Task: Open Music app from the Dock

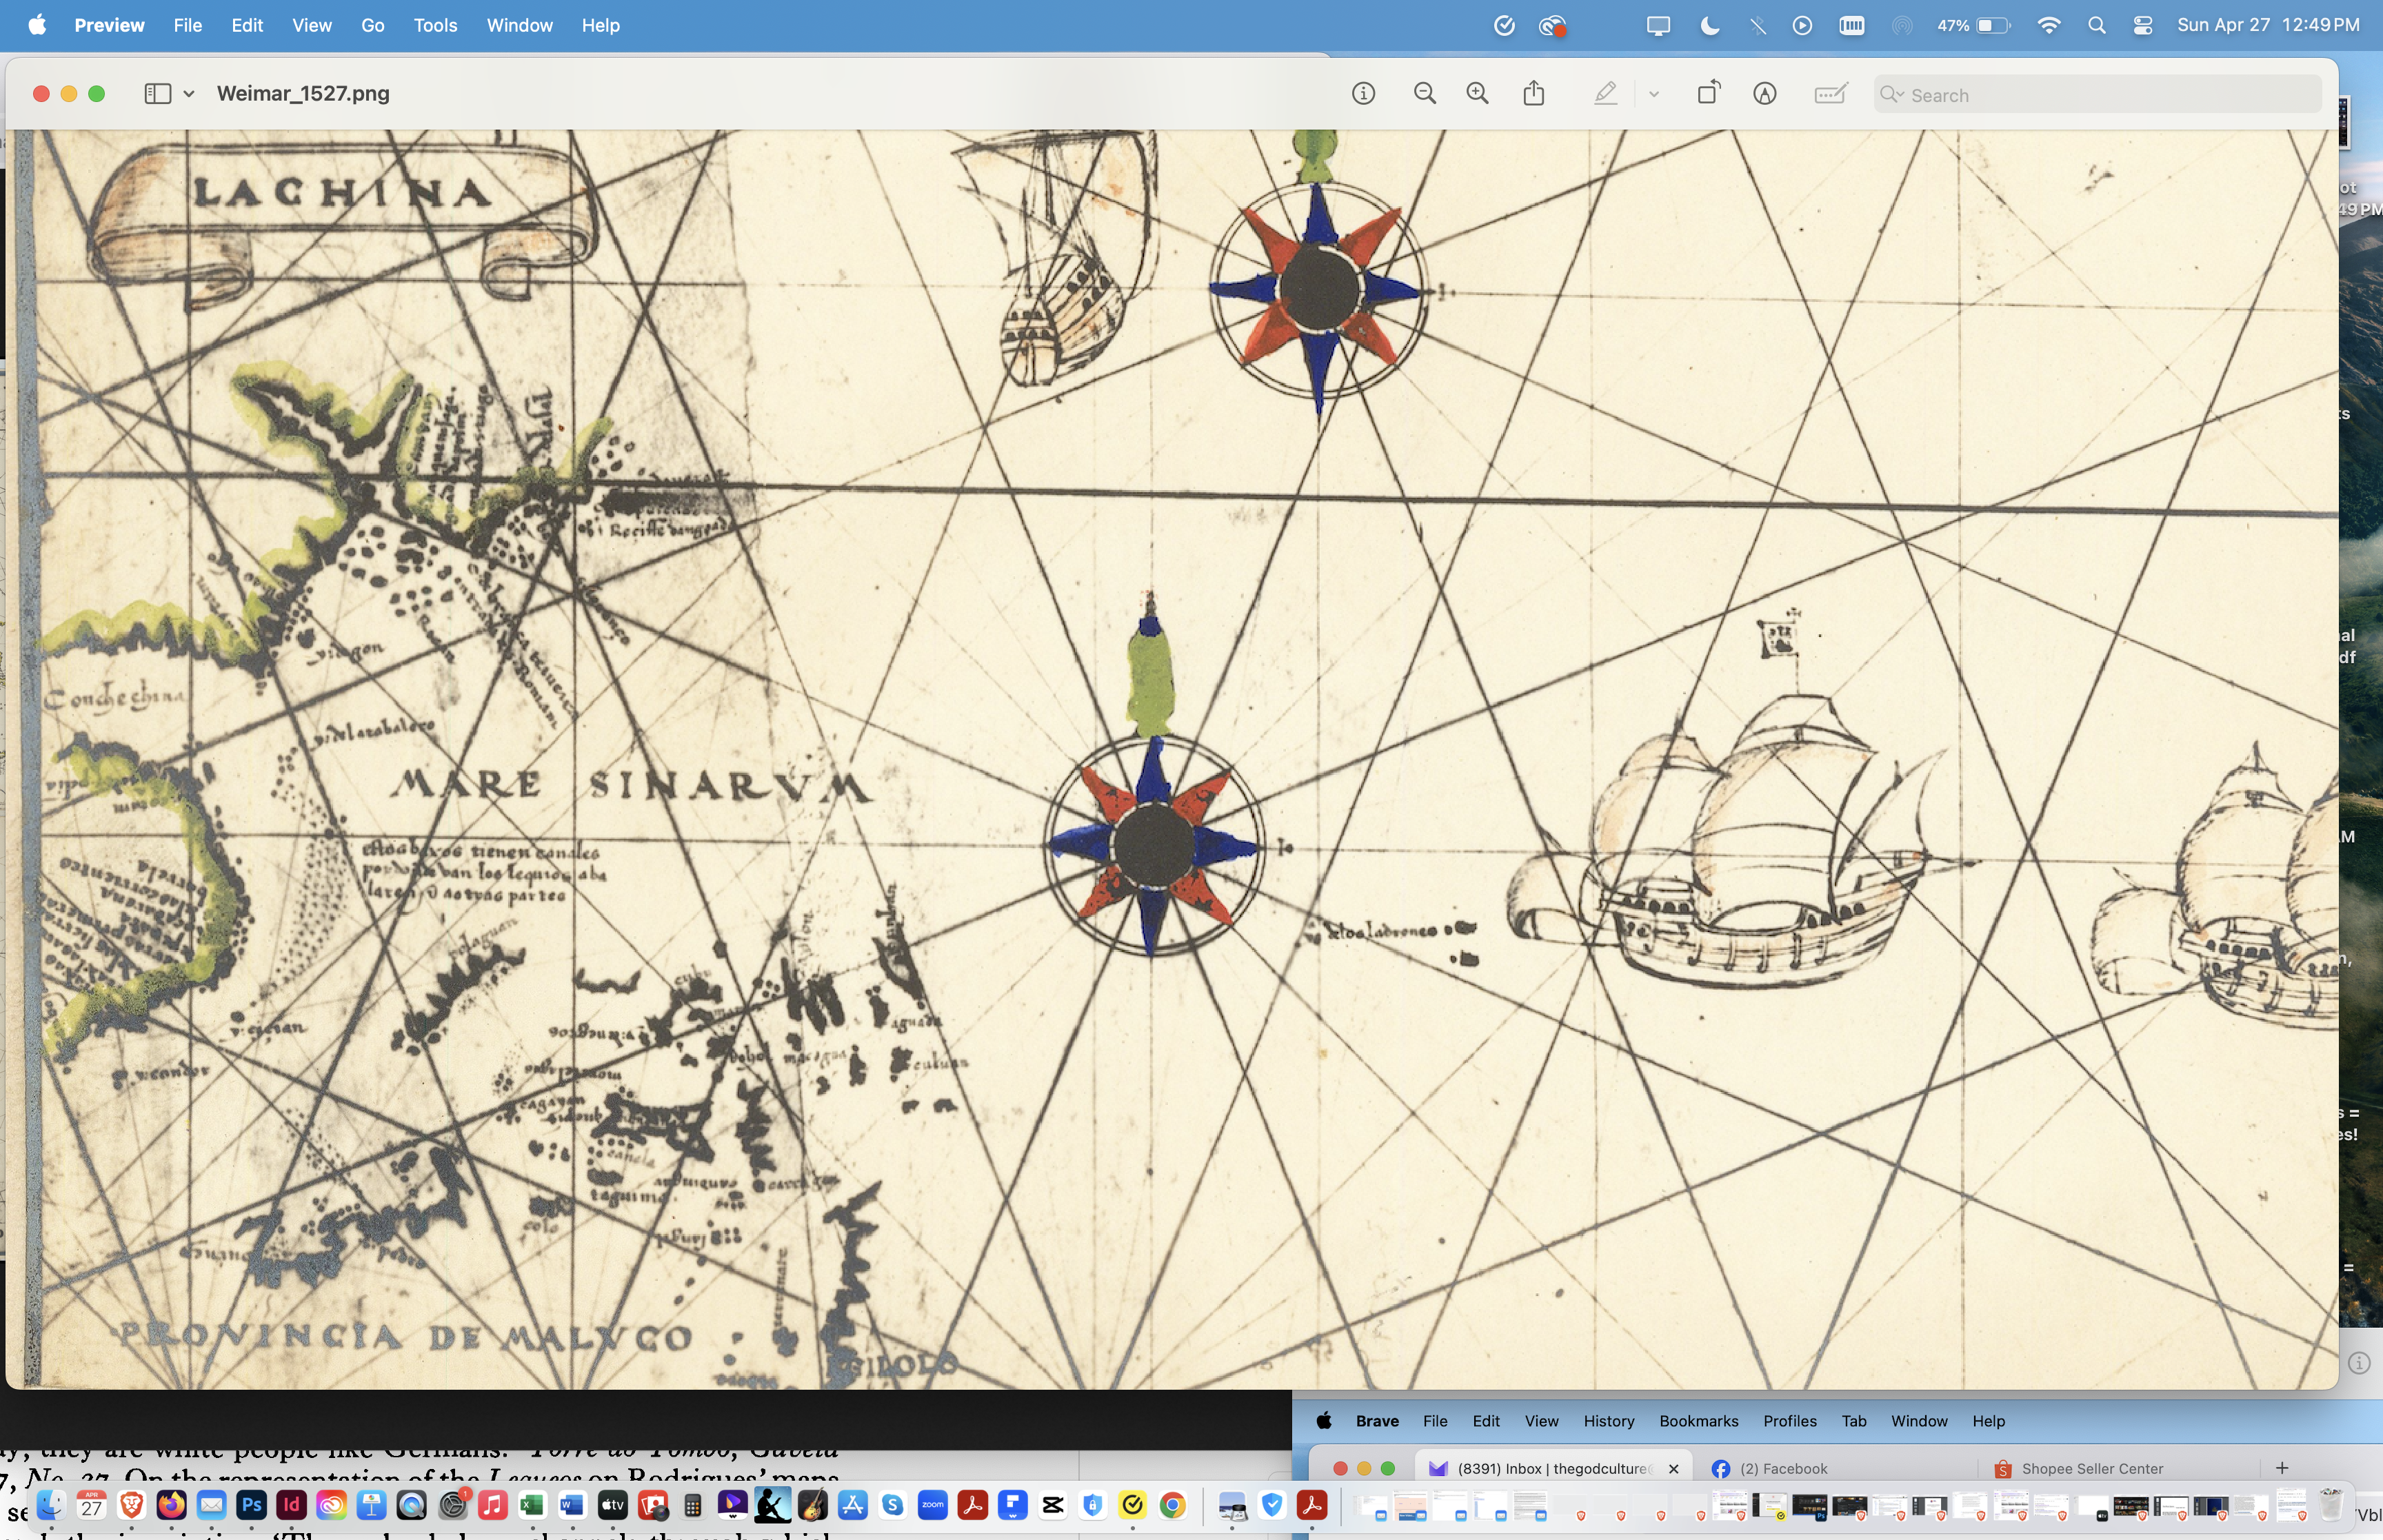Action: tap(492, 1504)
